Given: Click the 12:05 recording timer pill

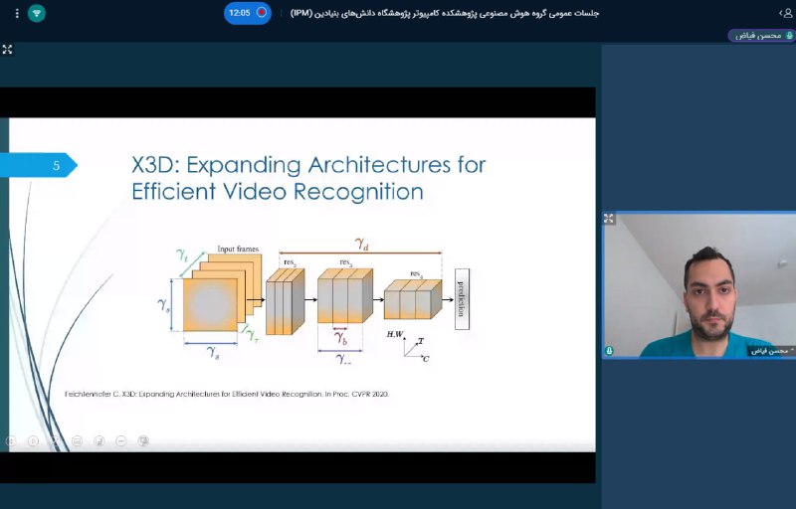Looking at the screenshot, I should pos(247,13).
